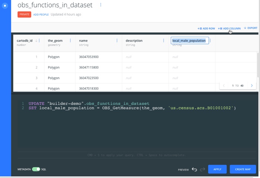This screenshot has width=260, height=178.
Task: Undo the last SQL change
Action: [194, 169]
